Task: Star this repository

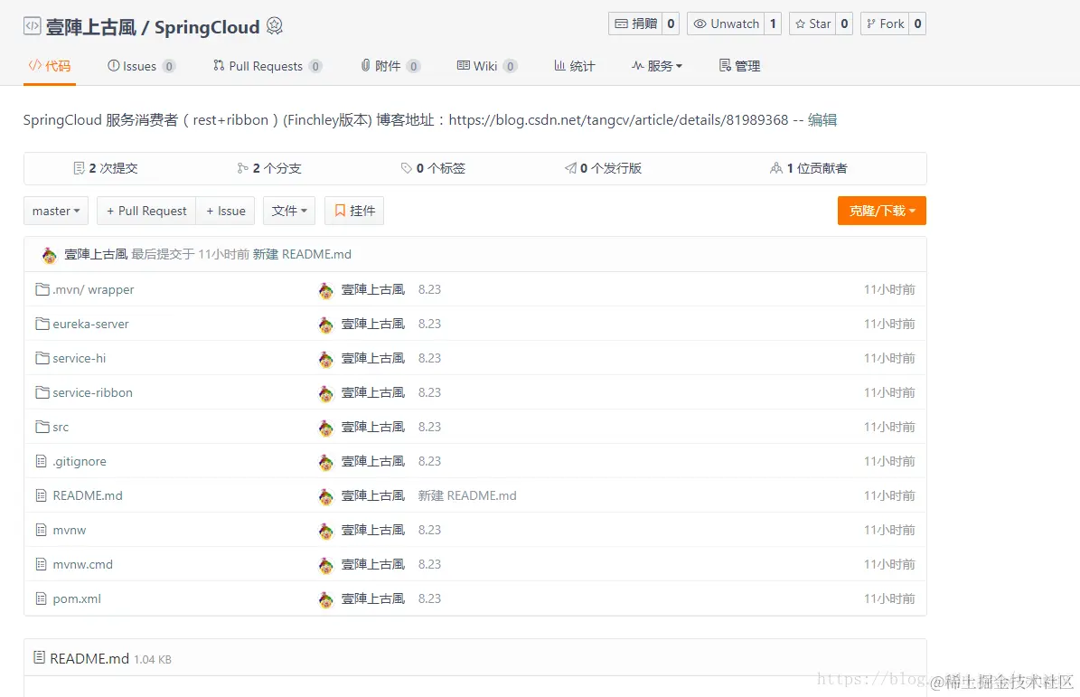Action: (812, 24)
